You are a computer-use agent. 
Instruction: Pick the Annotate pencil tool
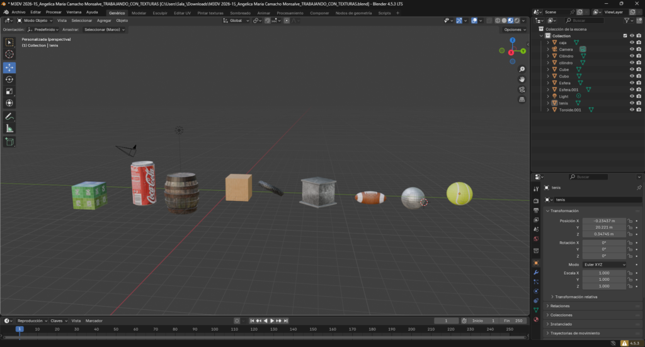(x=9, y=117)
